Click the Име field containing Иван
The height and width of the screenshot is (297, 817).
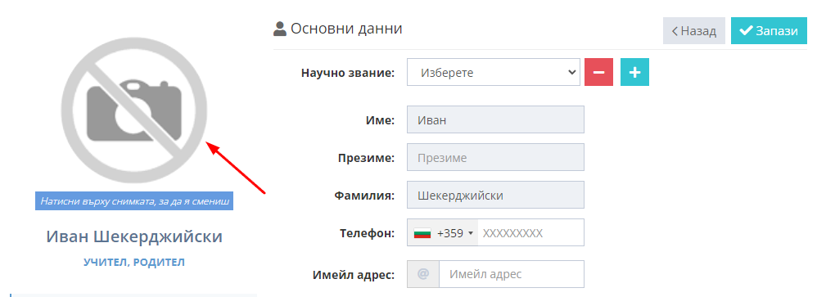(495, 119)
